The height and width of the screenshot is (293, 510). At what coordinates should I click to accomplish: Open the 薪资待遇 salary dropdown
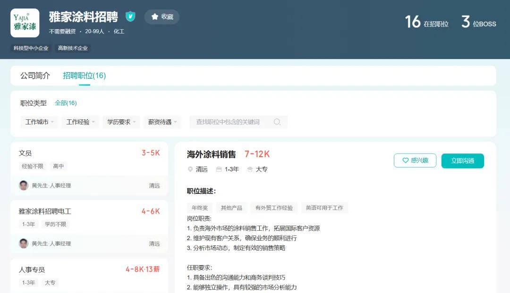click(162, 122)
